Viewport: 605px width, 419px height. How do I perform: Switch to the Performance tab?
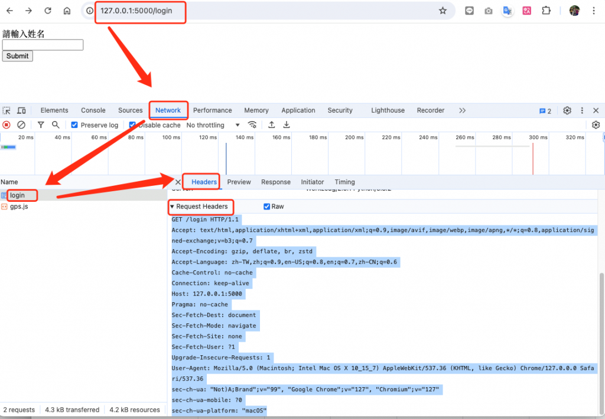click(213, 110)
